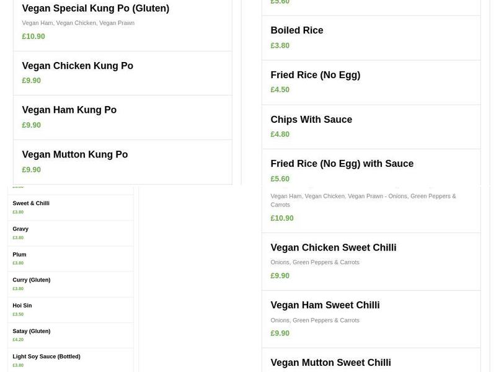Open Vegan Chicken Kung Po item
Screen dimensions: 496x372
coord(77,66)
